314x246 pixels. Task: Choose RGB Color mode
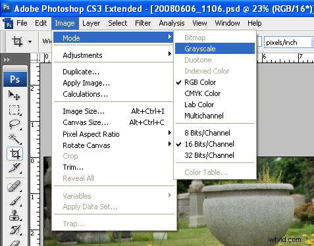click(215, 82)
